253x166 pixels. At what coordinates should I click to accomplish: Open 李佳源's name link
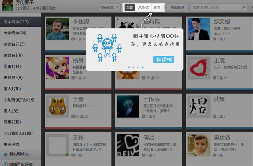81,22
